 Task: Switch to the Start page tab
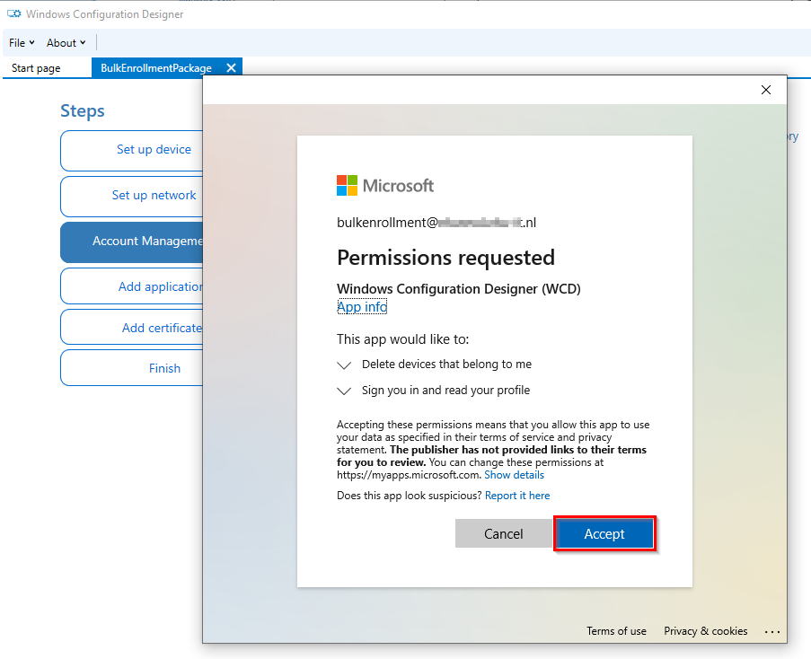tap(36, 68)
